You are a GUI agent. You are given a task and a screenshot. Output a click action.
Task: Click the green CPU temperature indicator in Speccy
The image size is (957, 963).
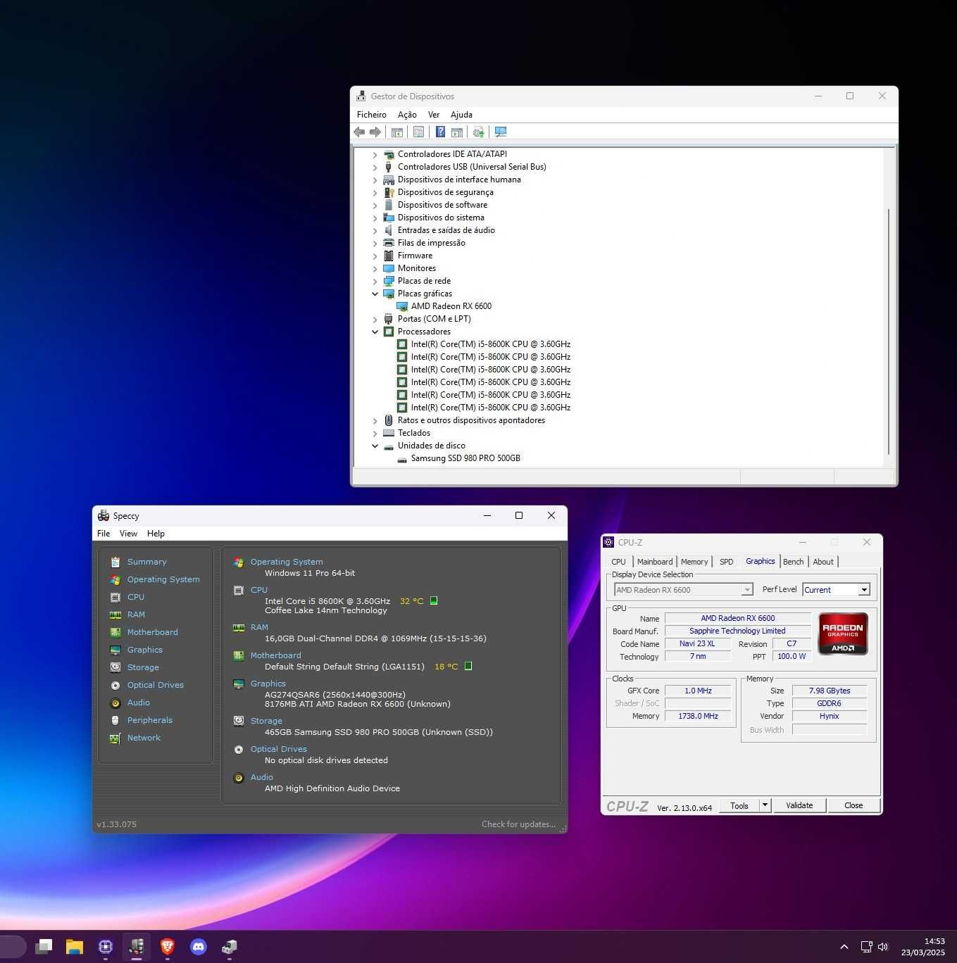[x=434, y=600]
